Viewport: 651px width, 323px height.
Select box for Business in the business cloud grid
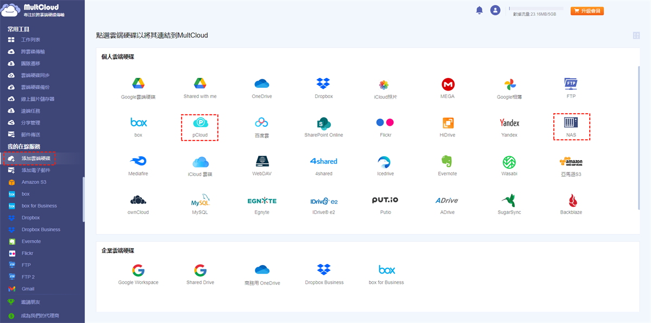click(386, 270)
